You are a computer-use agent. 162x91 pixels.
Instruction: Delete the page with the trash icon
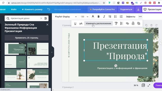[x=151, y=25]
